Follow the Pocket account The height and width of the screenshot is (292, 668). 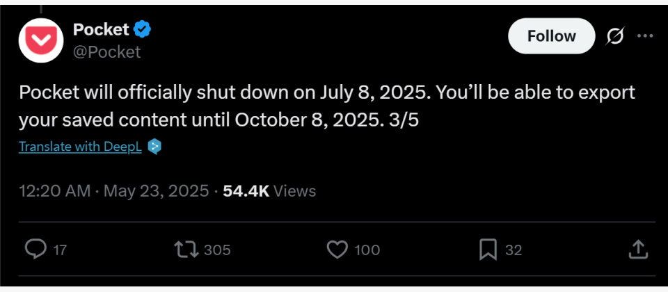tap(551, 36)
